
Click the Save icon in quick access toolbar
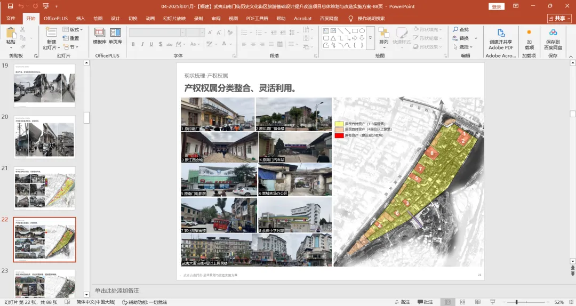click(10, 6)
